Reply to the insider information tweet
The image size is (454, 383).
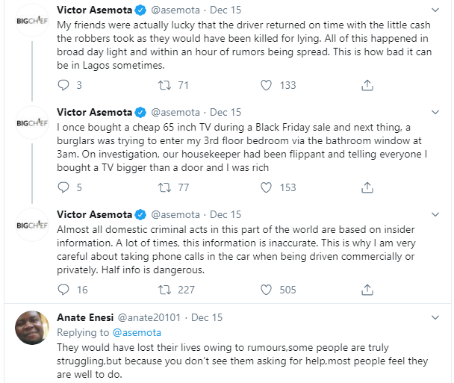coord(63,290)
